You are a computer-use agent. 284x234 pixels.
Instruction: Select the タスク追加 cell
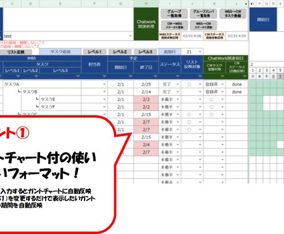pos(61,52)
